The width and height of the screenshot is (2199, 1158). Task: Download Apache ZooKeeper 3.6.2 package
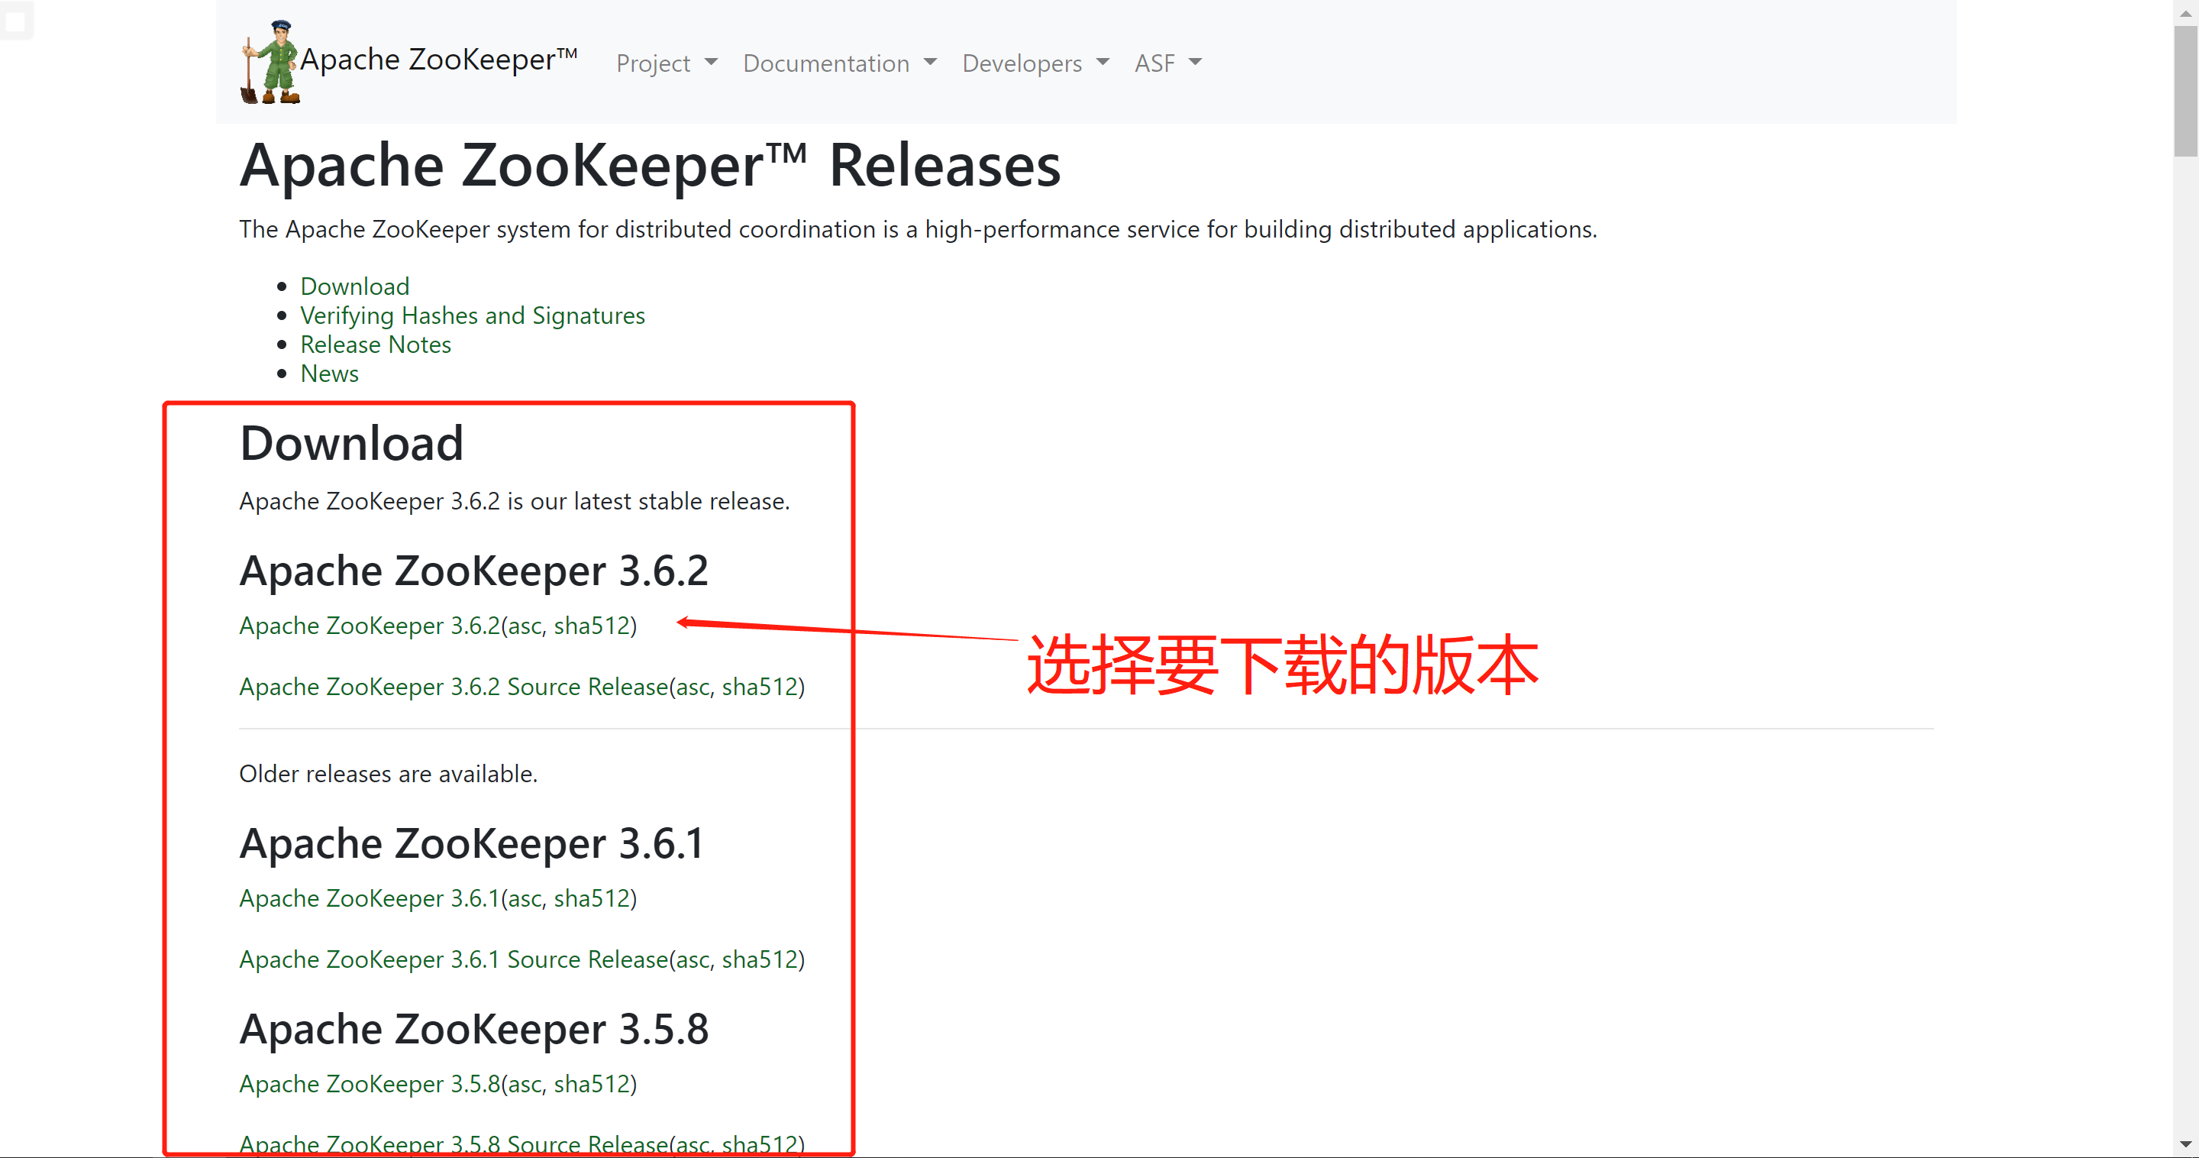(369, 625)
